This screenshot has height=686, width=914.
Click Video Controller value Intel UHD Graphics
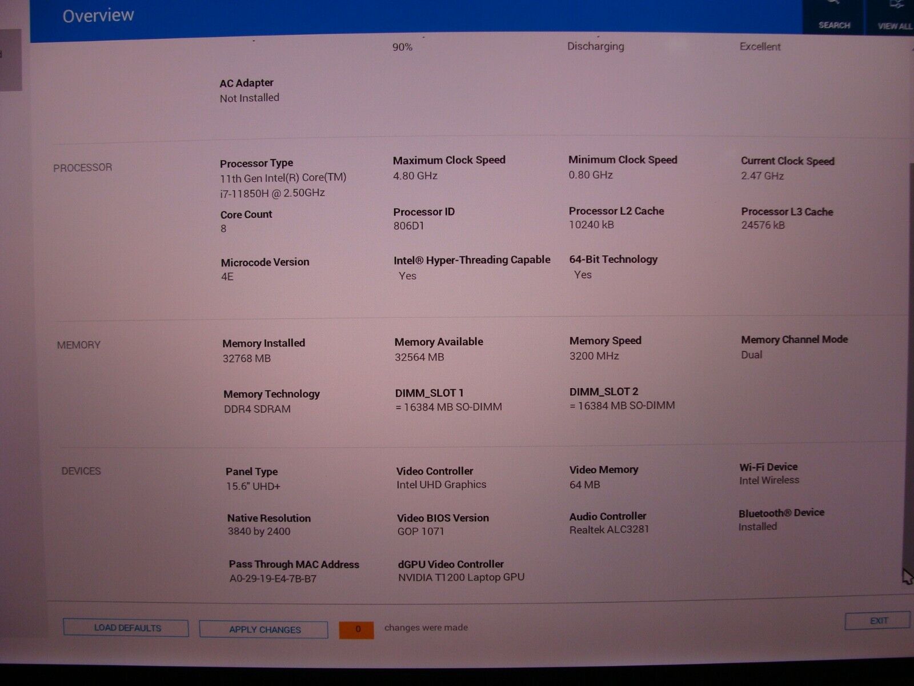point(442,485)
